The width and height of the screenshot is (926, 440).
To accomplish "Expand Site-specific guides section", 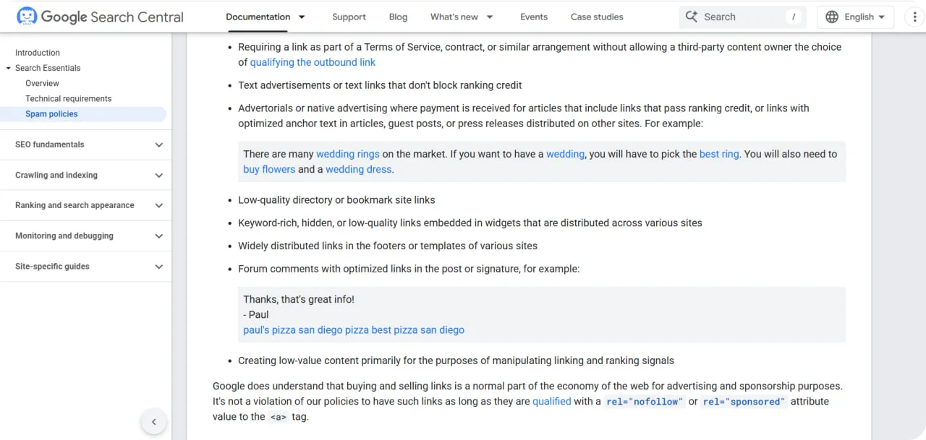I will click(x=159, y=267).
